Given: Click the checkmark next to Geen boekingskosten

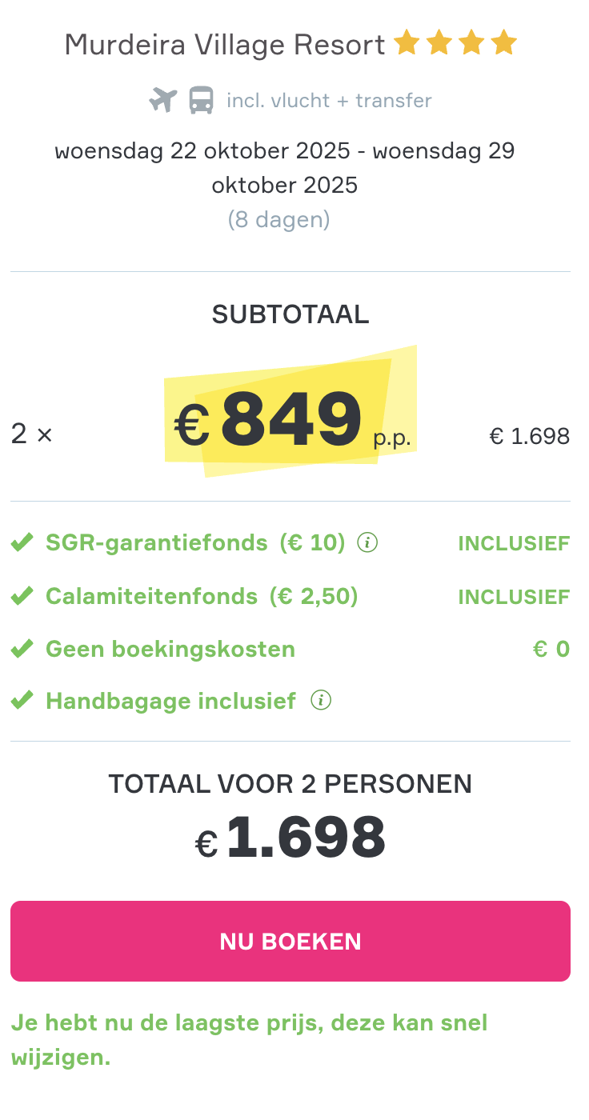Looking at the screenshot, I should (22, 649).
